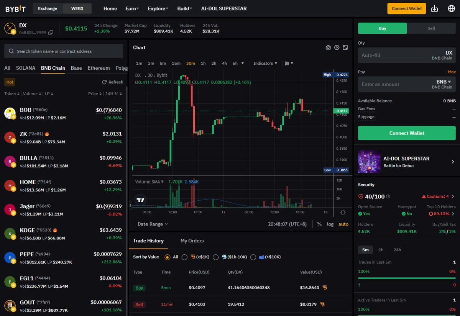
Task: Toggle chart fullscreen icon
Action: [345, 47]
